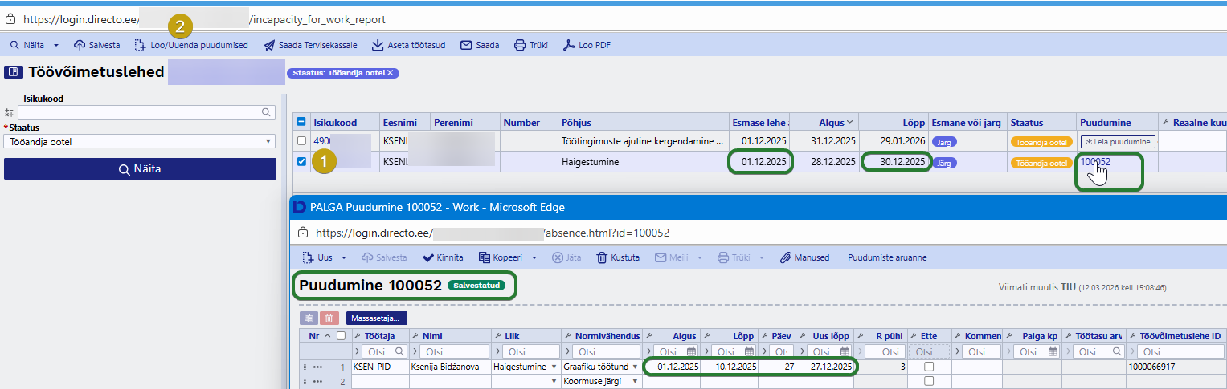Viewport: 1227px width, 389px height.
Task: Open the Kopeeri dropdown arrow
Action: tap(534, 257)
